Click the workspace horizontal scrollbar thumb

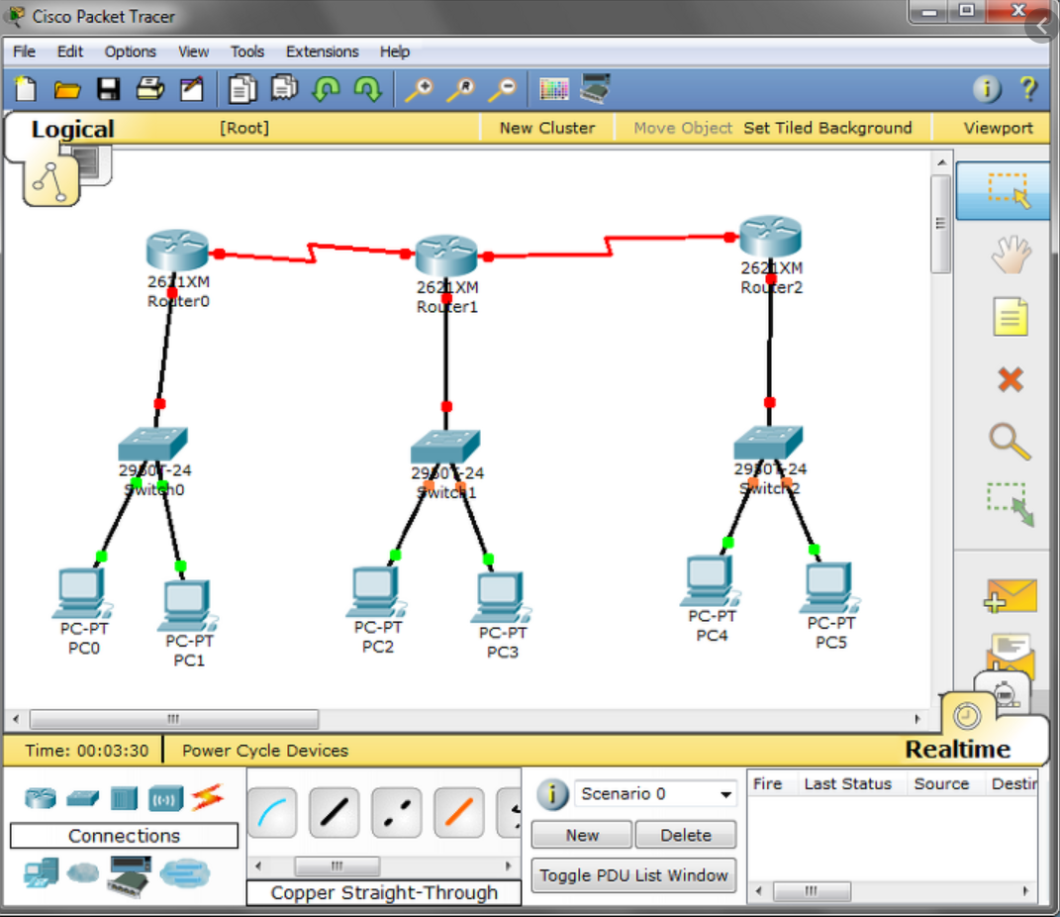click(174, 718)
